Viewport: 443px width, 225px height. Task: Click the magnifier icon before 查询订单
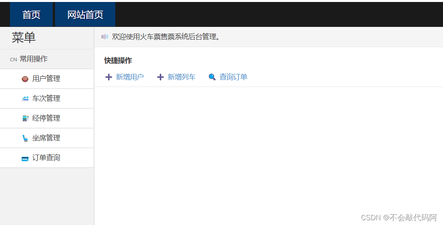click(x=212, y=77)
